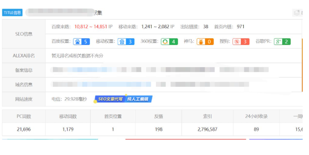Click the 出站链接 label
Viewport: 309px width, 155px height.
pos(190,27)
